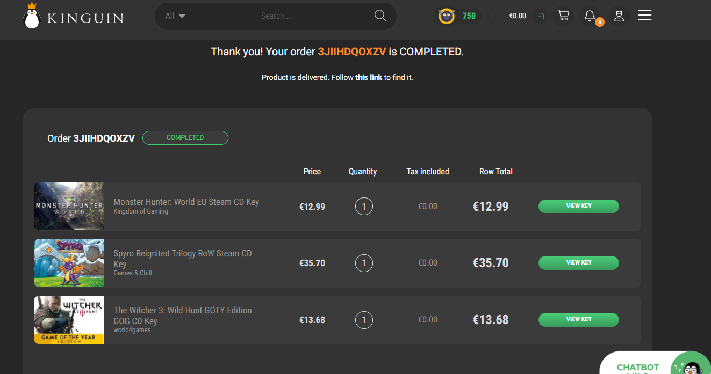Click the Quantity column header
This screenshot has width=711, height=374.
click(x=363, y=172)
